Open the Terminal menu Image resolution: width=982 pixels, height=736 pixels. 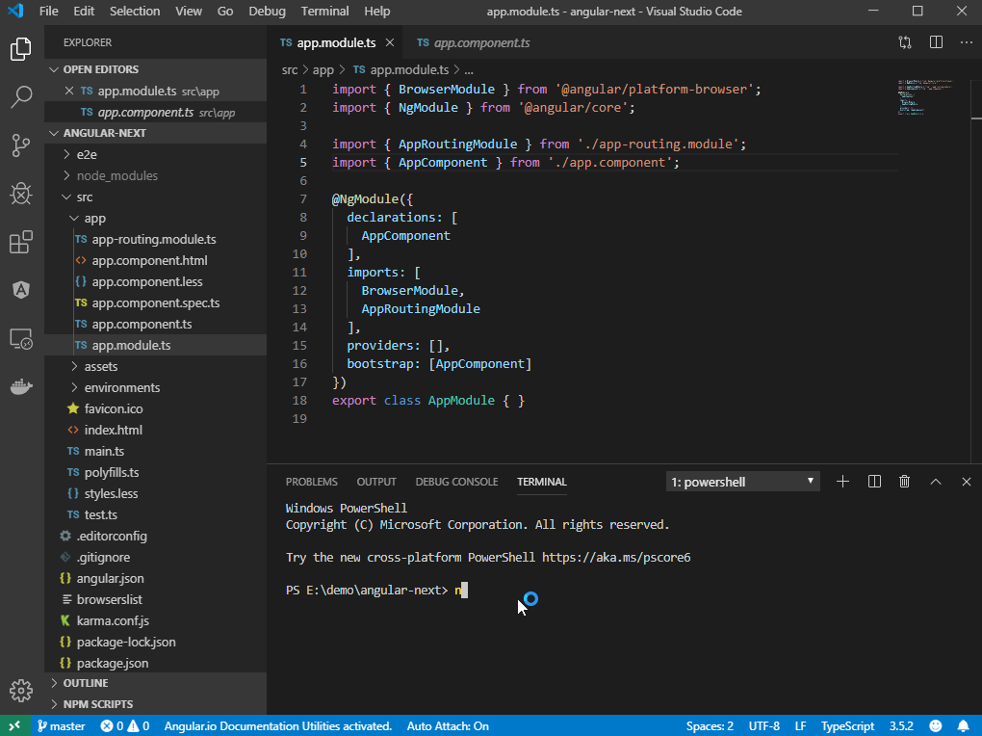tap(325, 12)
